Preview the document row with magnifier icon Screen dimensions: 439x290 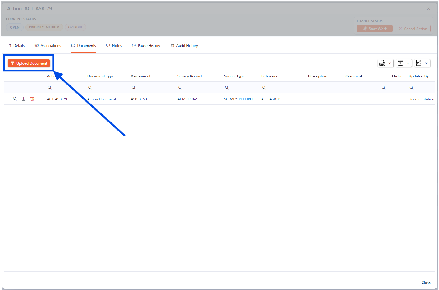(x=15, y=99)
